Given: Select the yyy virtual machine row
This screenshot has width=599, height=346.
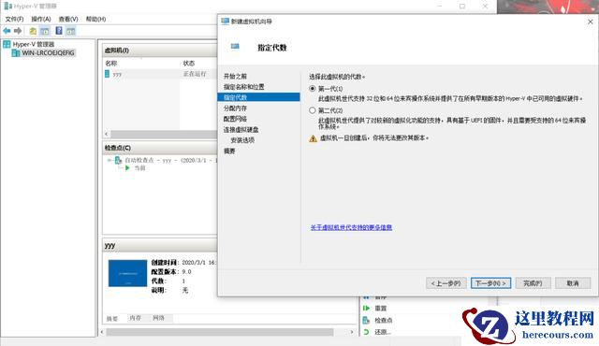Looking at the screenshot, I should click(160, 74).
